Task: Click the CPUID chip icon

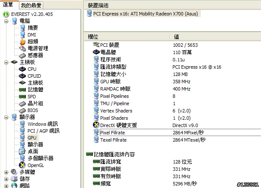Action: click(22, 76)
